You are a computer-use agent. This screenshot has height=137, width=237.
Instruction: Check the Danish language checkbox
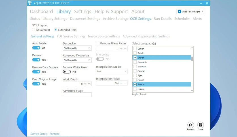click(135, 49)
